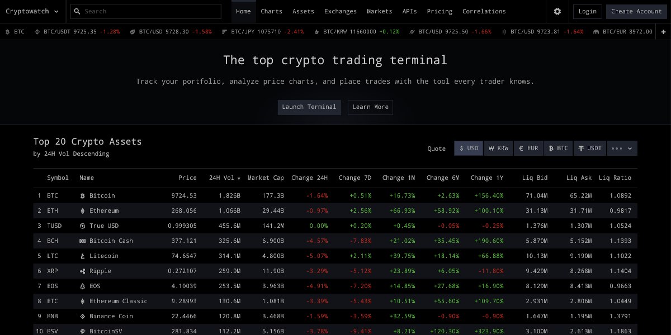The width and height of the screenshot is (671, 335).
Task: Click the Launch Terminal button
Action: [309, 107]
